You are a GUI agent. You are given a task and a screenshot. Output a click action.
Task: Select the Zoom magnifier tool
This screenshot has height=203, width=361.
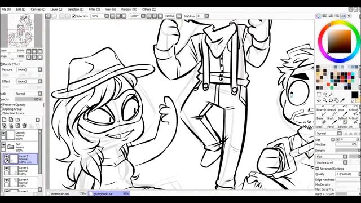click(325, 100)
